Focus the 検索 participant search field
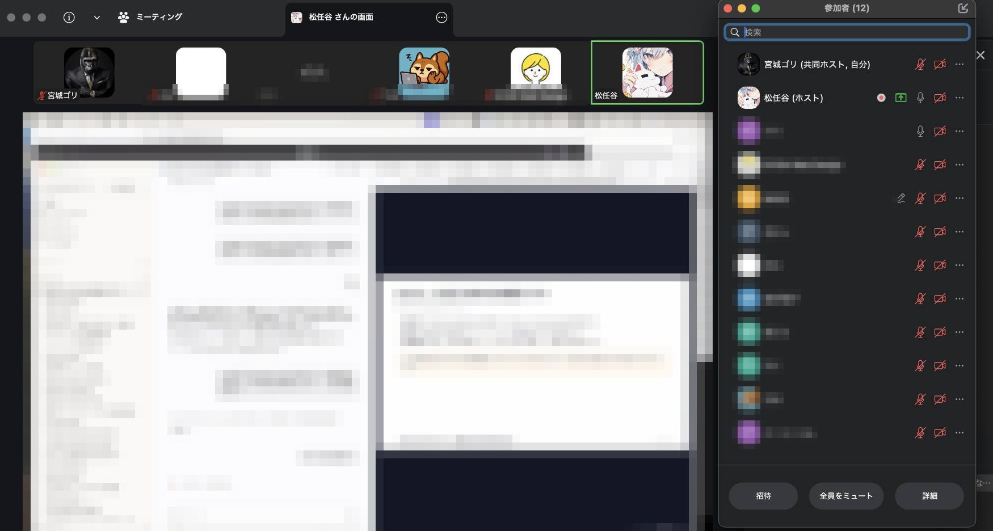The width and height of the screenshot is (993, 531). point(847,32)
